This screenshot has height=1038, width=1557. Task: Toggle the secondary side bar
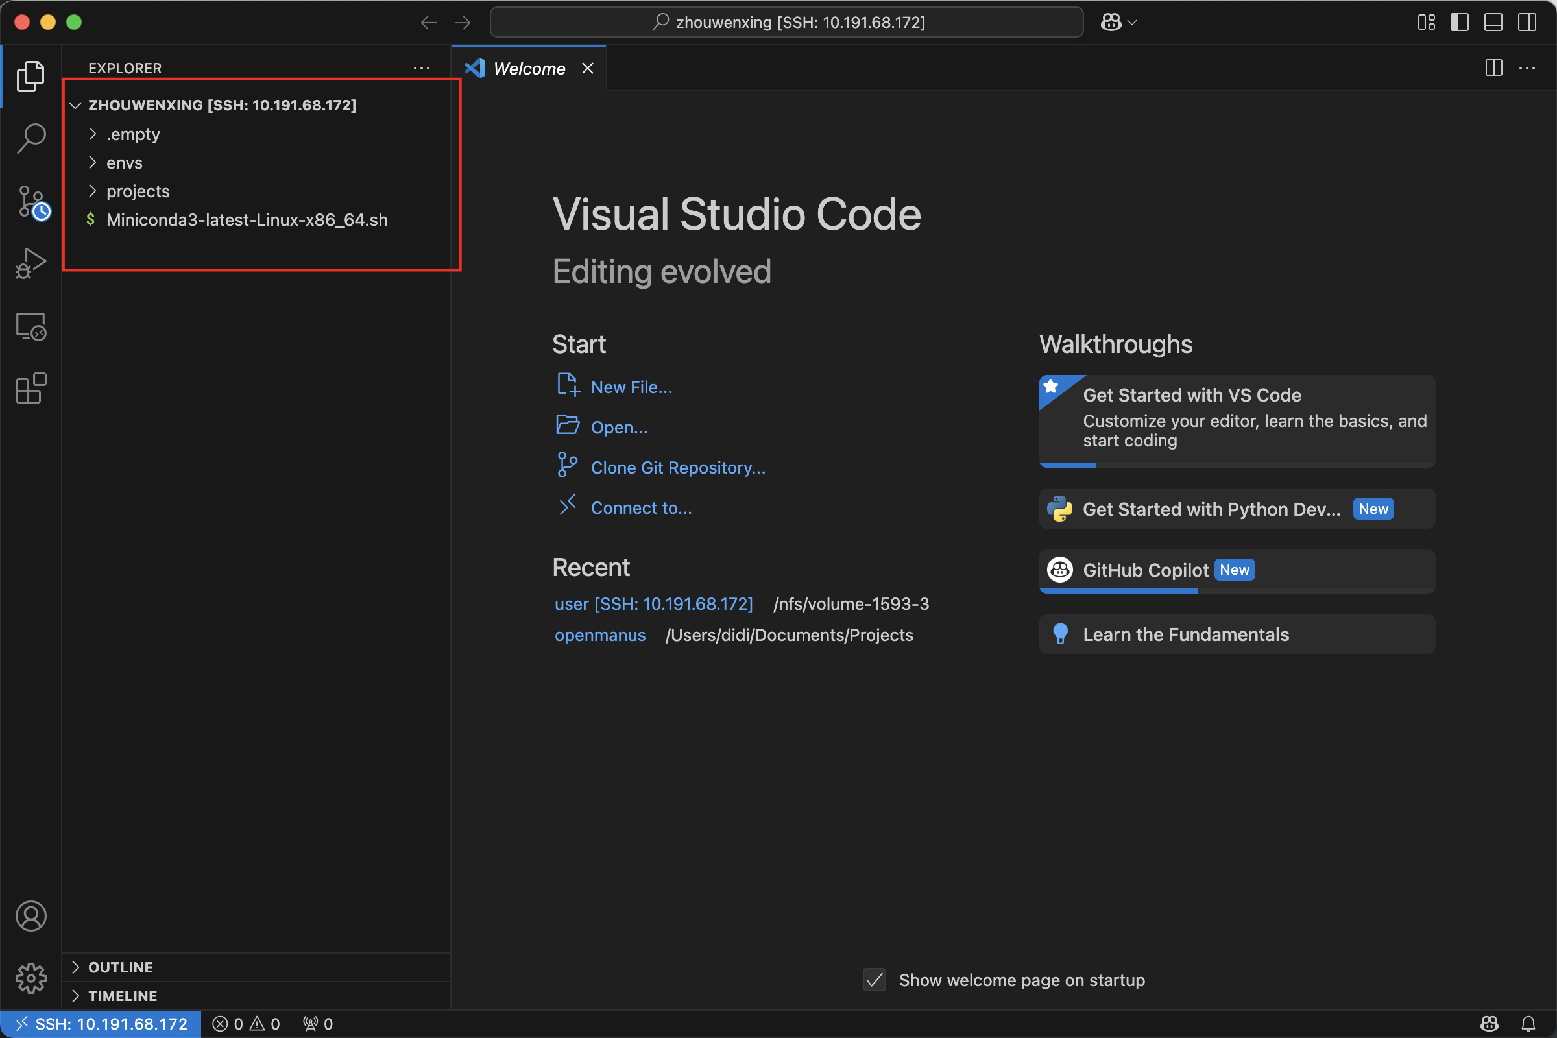(1527, 23)
